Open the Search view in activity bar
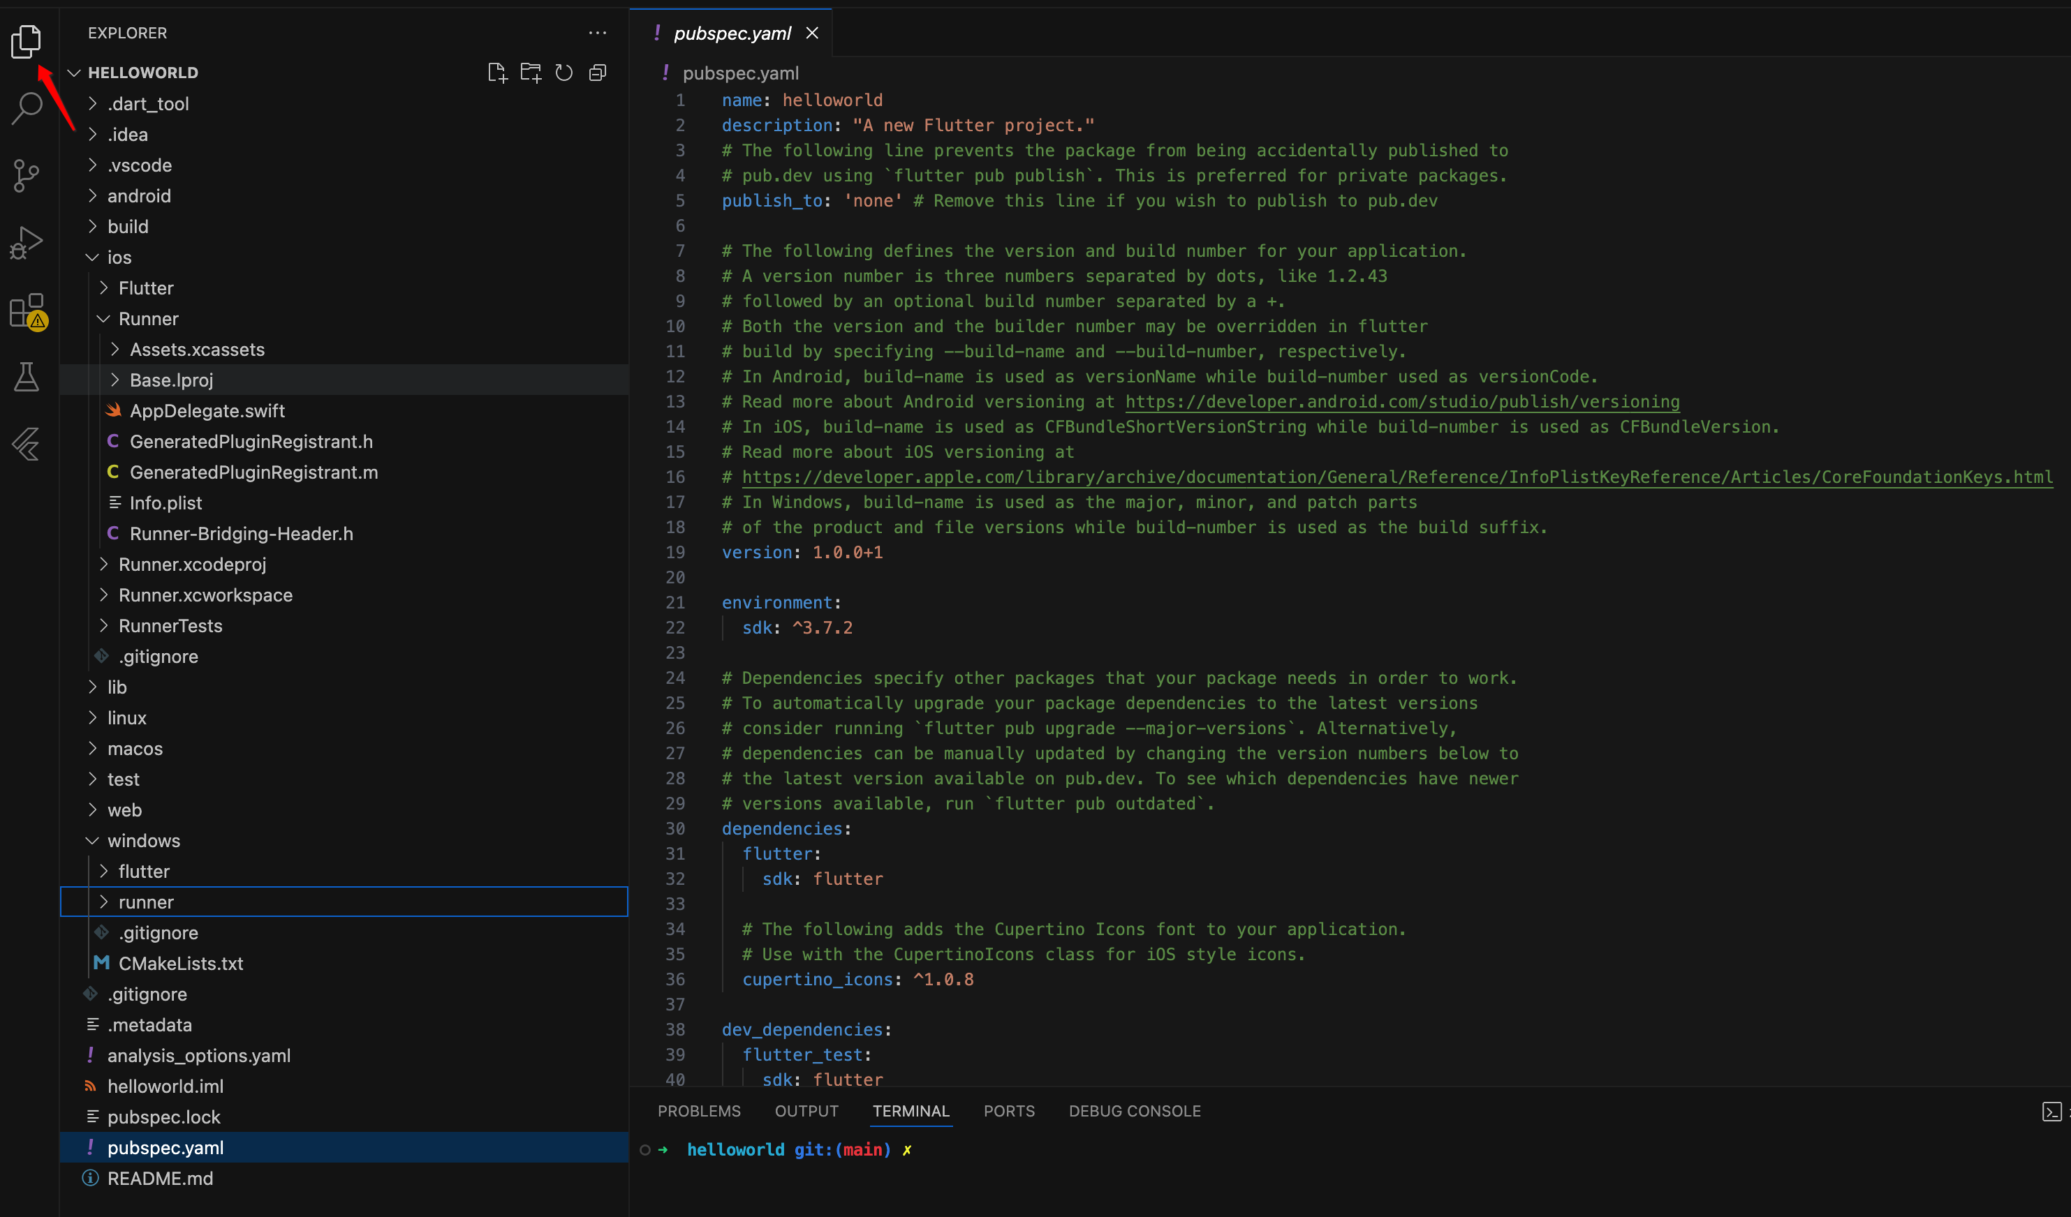2071x1217 pixels. [x=27, y=107]
